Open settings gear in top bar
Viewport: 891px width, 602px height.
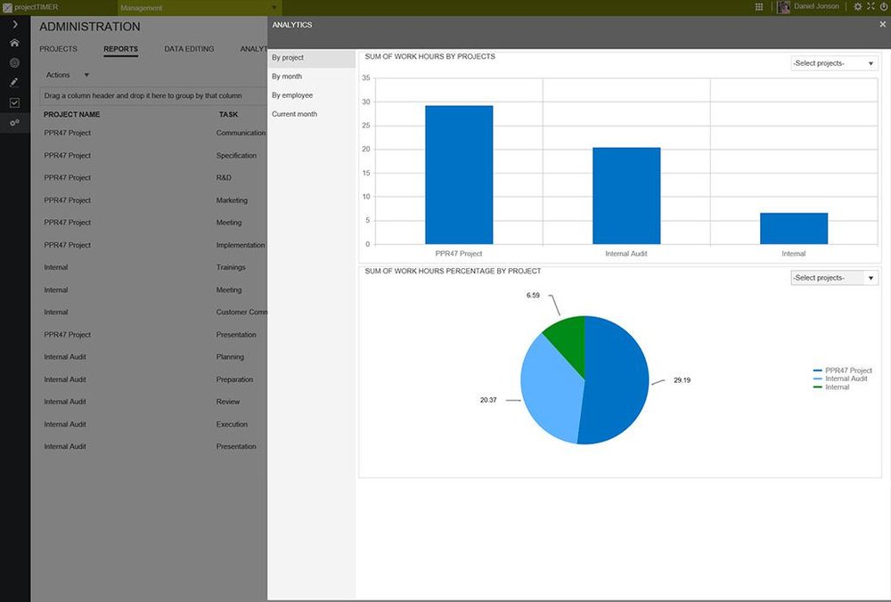tap(858, 7)
